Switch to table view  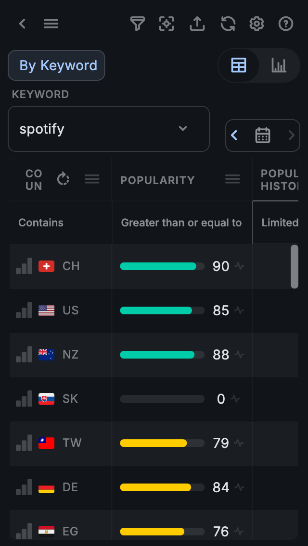(x=239, y=65)
